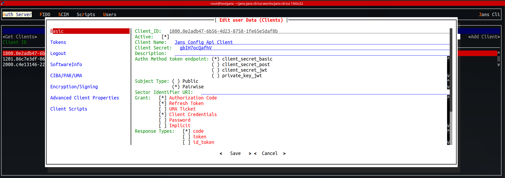Open the SCIM tab

63,15
